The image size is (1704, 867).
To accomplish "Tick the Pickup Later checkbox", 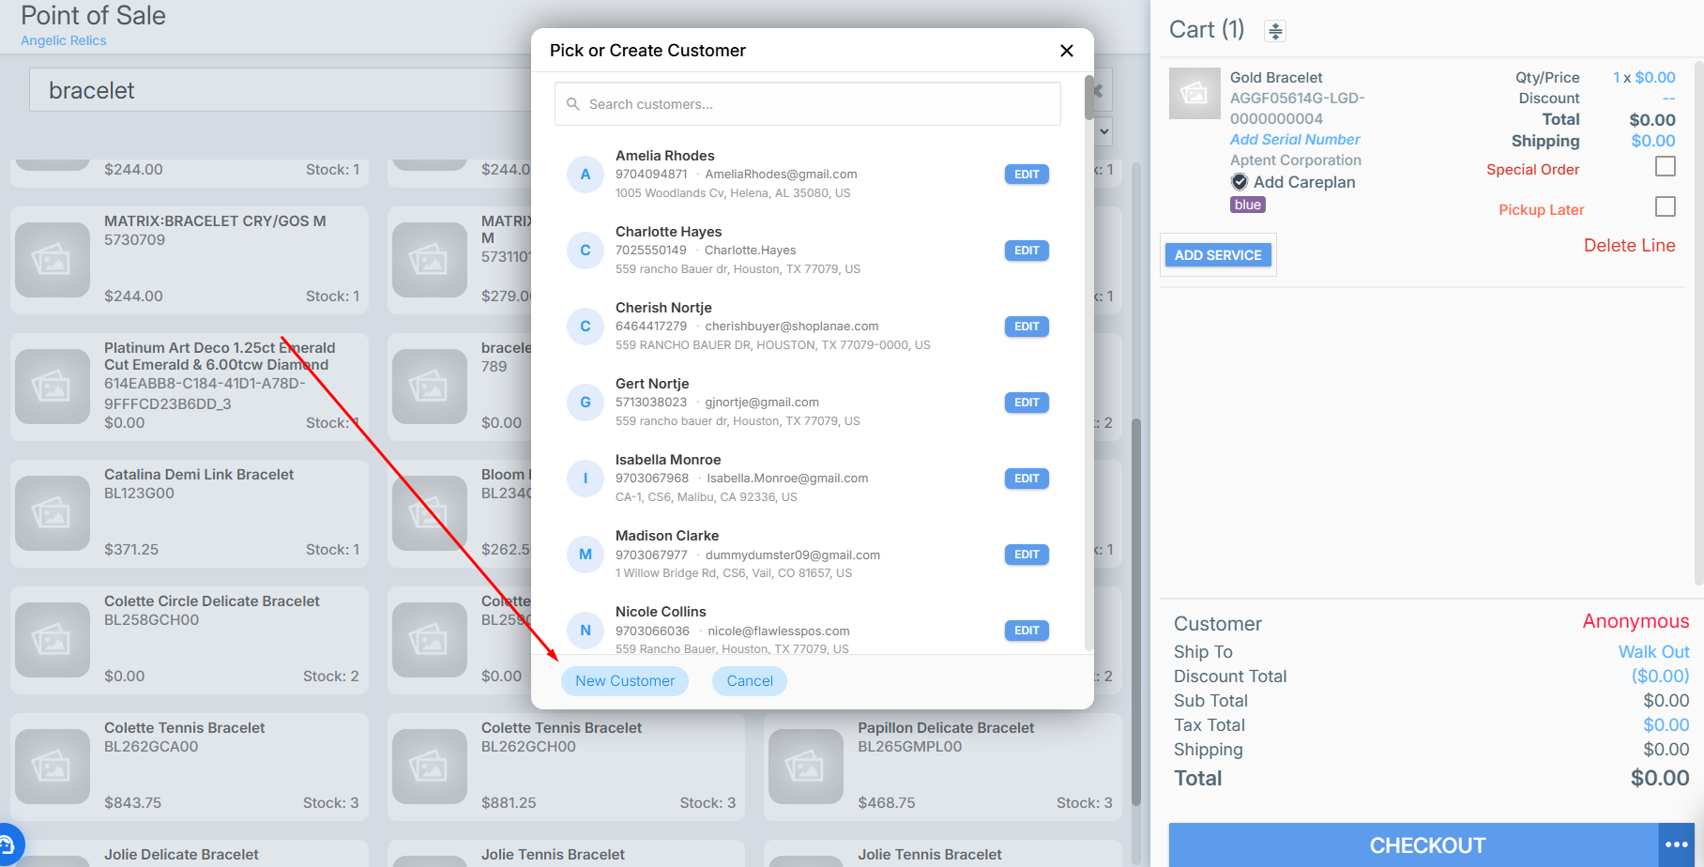I will tap(1666, 206).
